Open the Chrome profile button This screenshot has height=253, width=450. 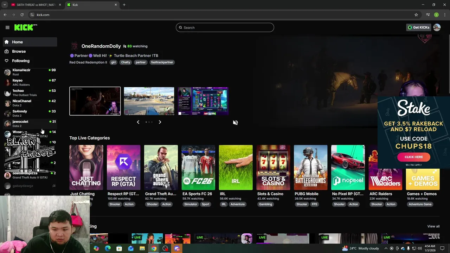(x=436, y=15)
